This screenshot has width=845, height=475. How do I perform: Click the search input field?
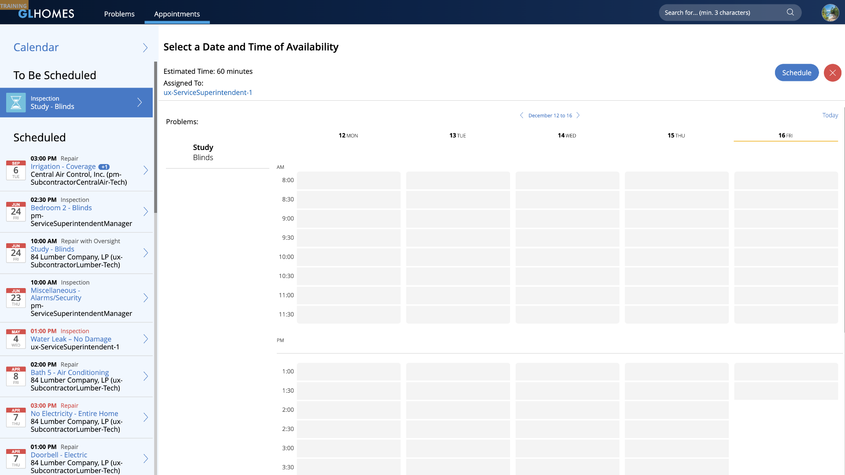click(x=722, y=13)
